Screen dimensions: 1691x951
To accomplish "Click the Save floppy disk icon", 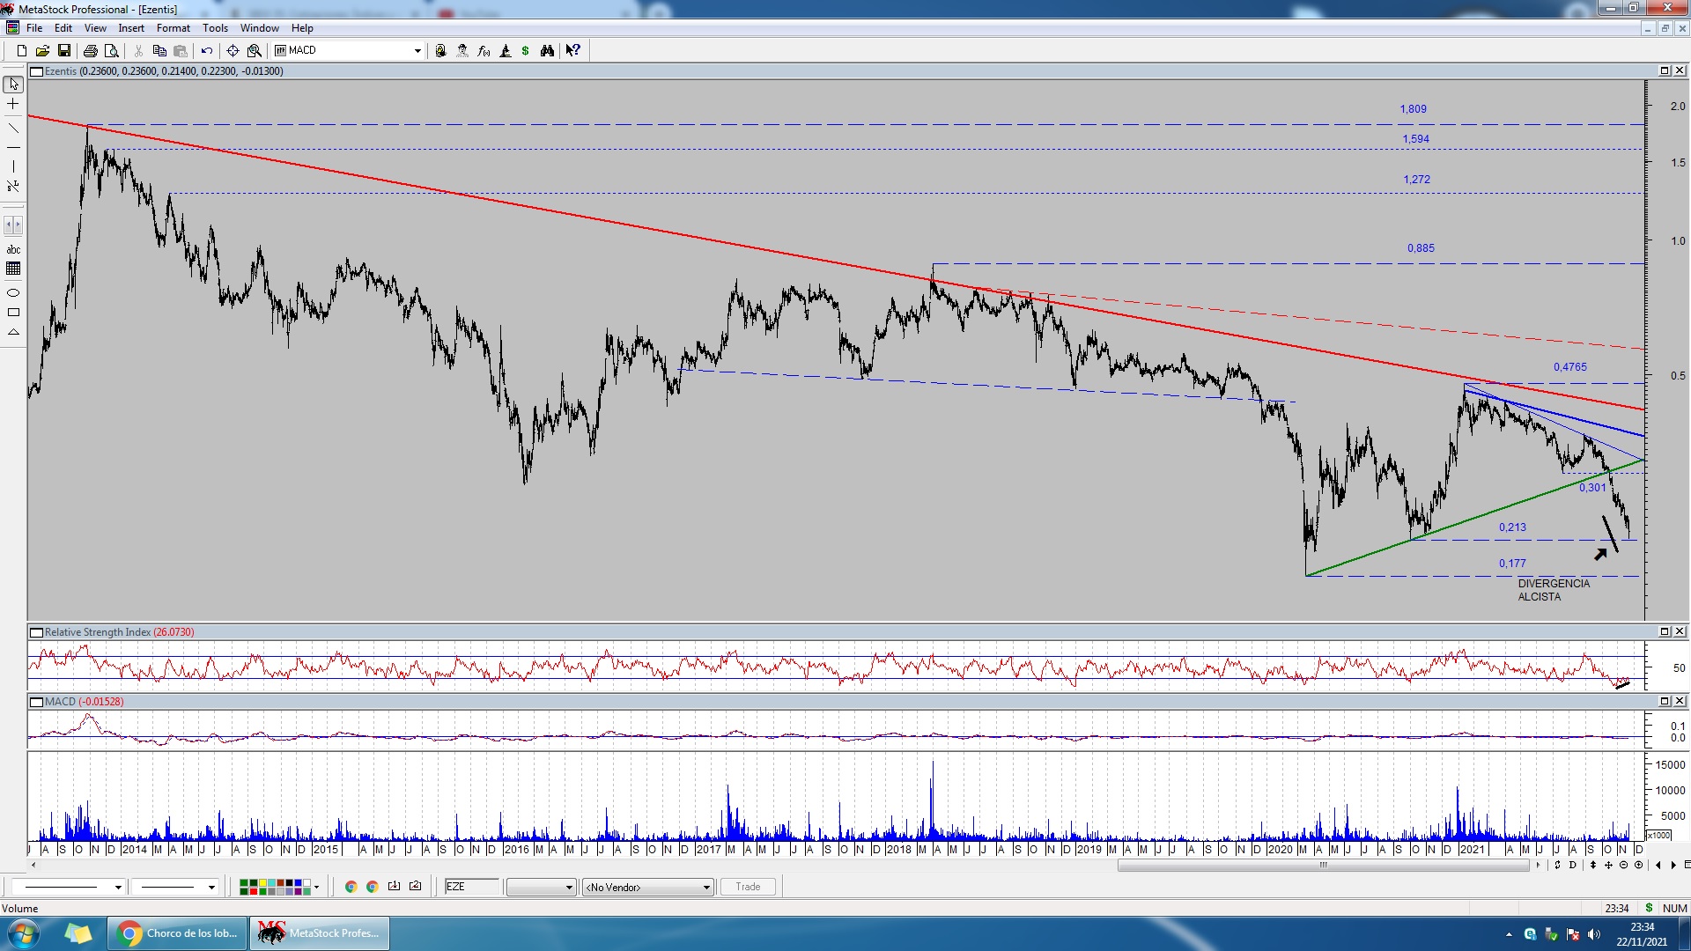I will pyautogui.click(x=63, y=51).
